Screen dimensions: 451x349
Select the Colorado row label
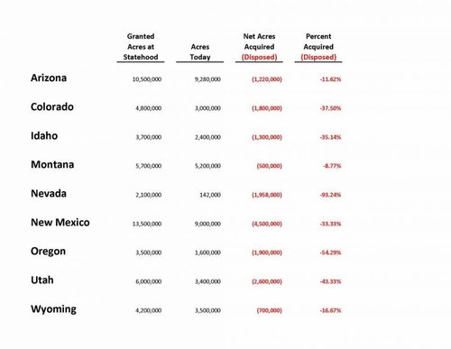click(52, 106)
